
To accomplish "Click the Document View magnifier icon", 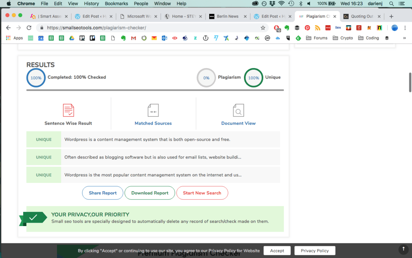I will click(238, 110).
